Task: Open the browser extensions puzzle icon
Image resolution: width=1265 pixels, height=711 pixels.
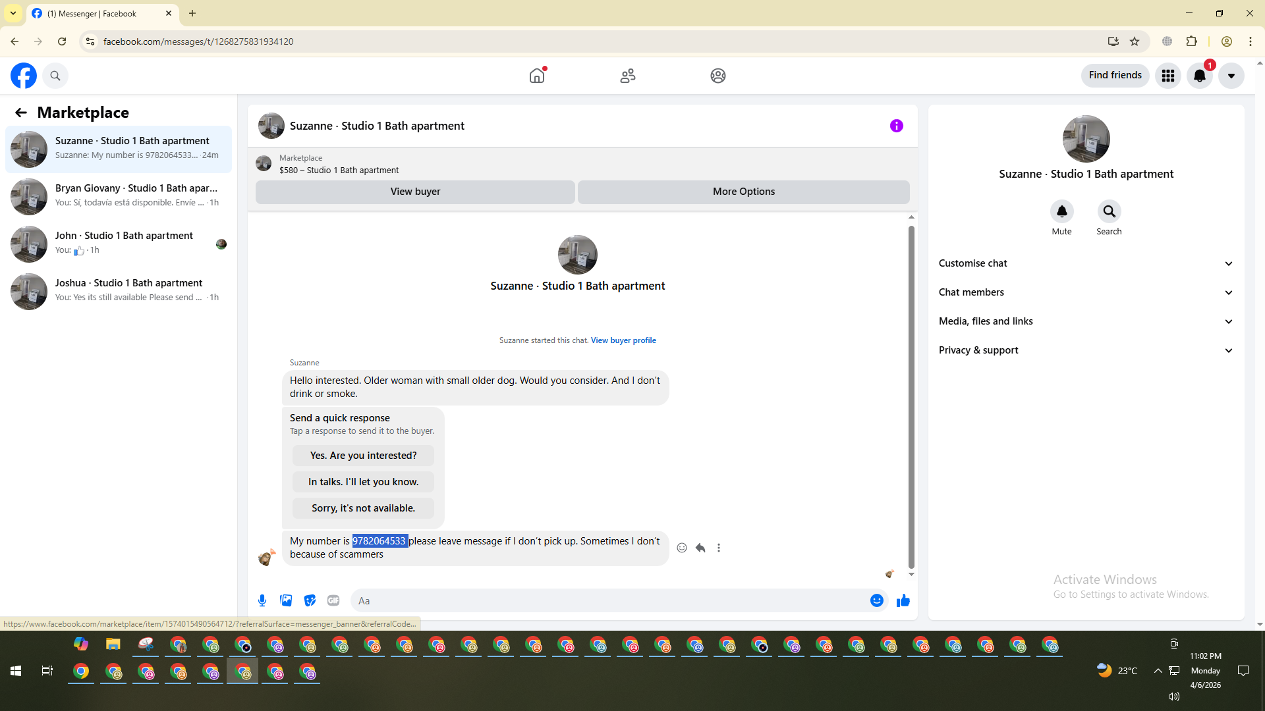Action: (x=1192, y=41)
